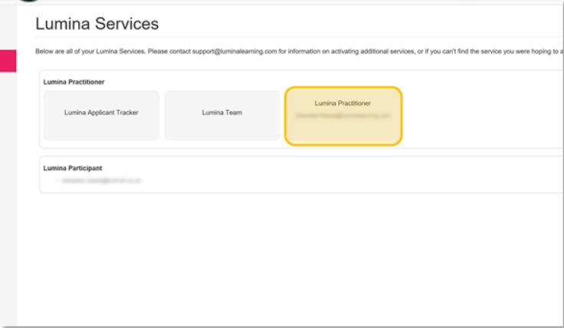
Task: Open the Lumina Applicant Tracker card
Action: 101,116
